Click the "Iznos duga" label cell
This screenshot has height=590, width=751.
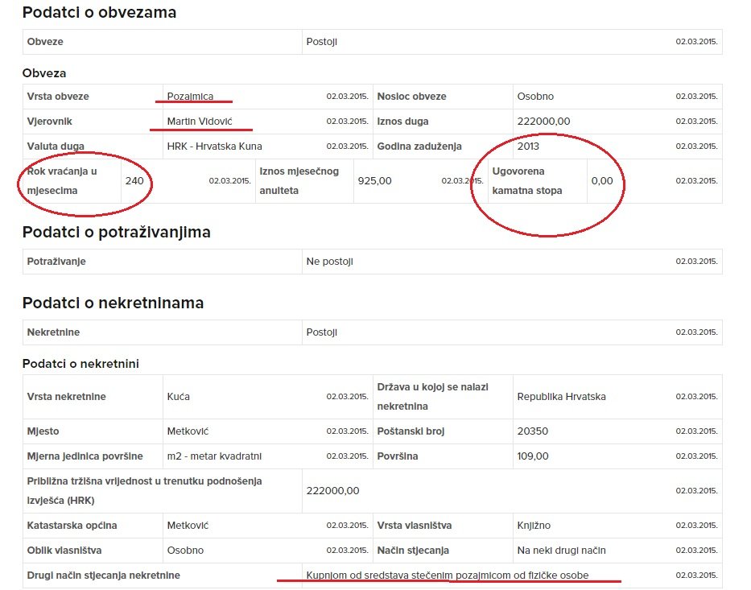tap(402, 122)
